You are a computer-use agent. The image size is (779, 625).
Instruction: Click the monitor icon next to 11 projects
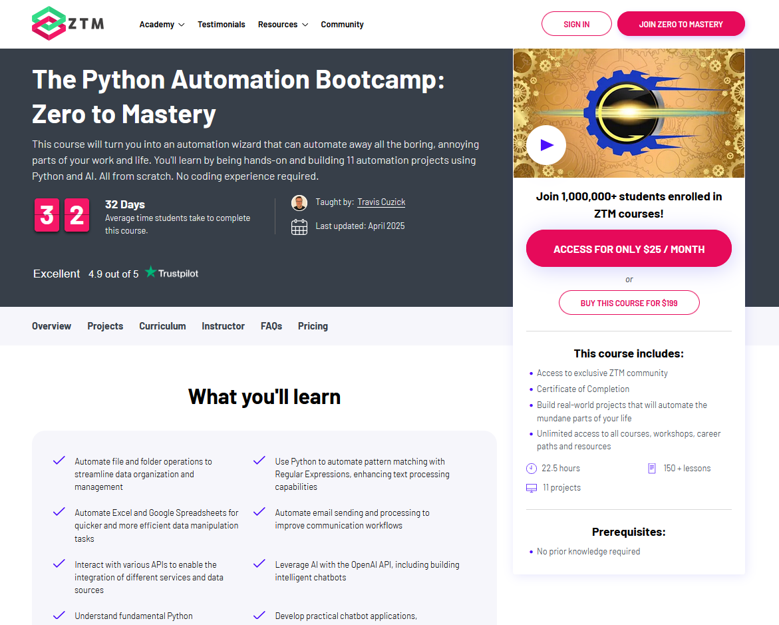tap(531, 488)
